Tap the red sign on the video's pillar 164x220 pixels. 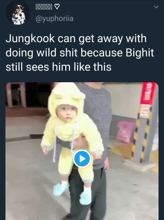point(148,93)
